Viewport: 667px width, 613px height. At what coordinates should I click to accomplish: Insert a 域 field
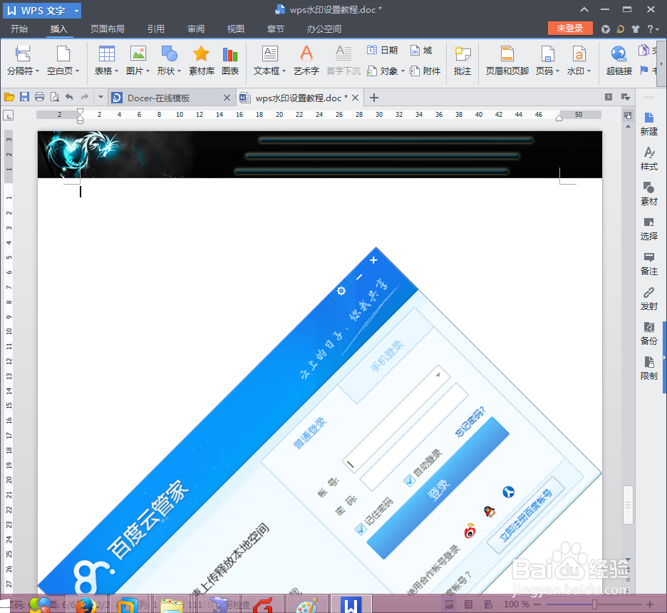click(x=421, y=50)
